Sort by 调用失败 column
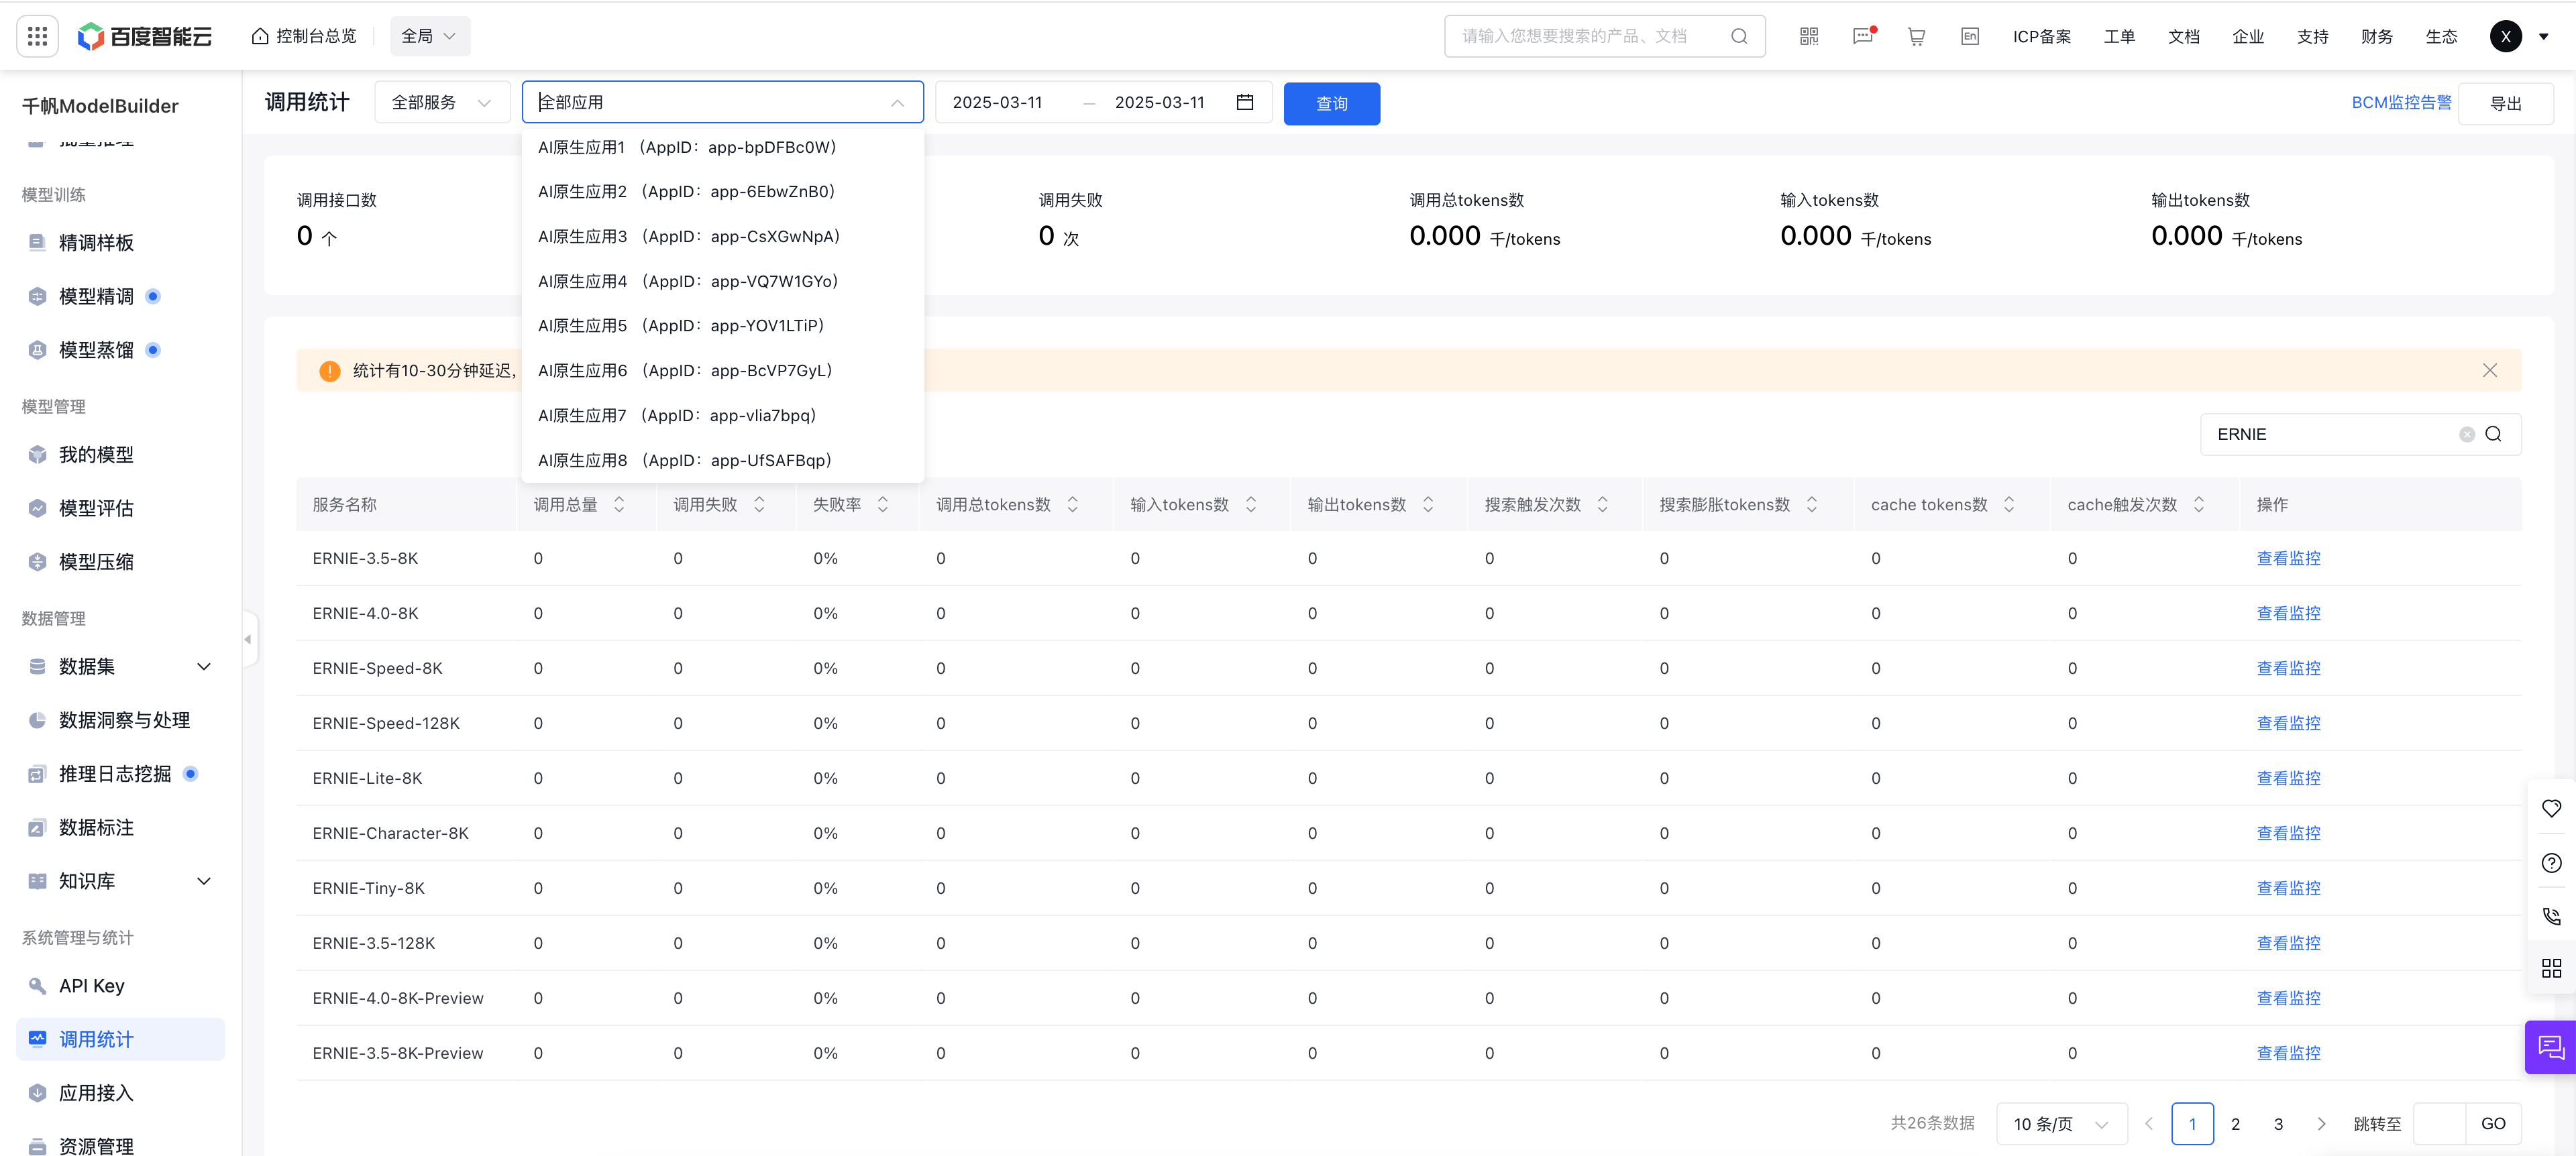 (759, 504)
